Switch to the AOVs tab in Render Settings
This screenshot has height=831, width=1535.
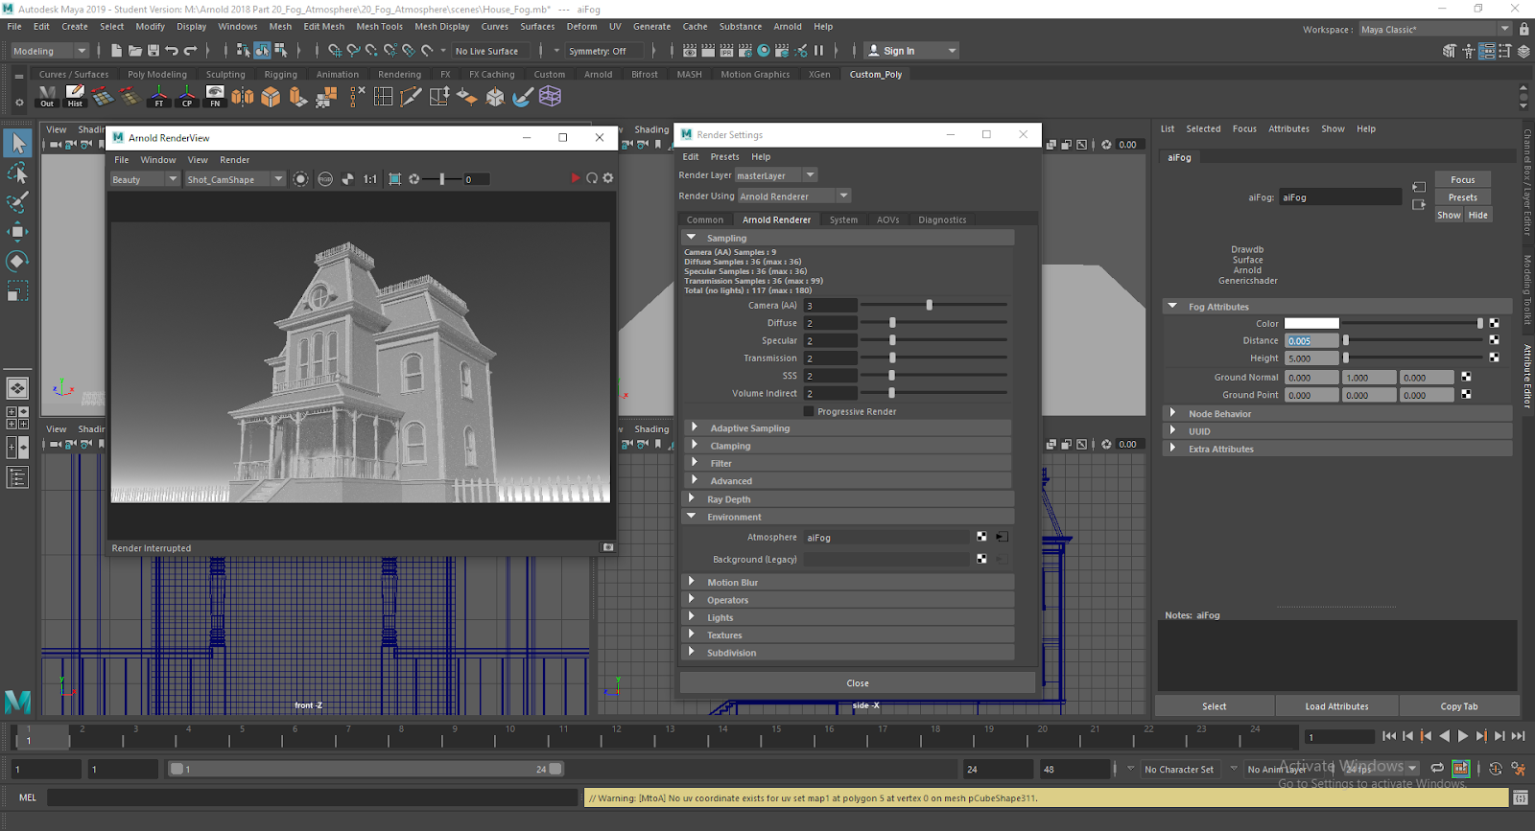[888, 219]
